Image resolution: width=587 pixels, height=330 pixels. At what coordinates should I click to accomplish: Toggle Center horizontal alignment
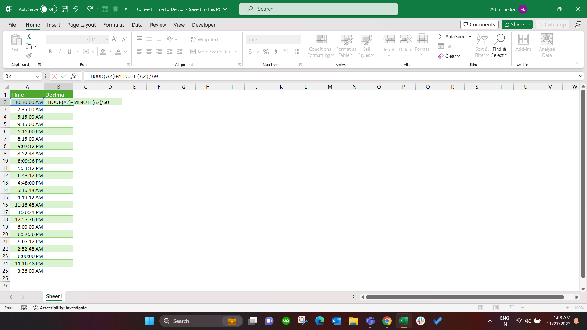[x=149, y=52]
